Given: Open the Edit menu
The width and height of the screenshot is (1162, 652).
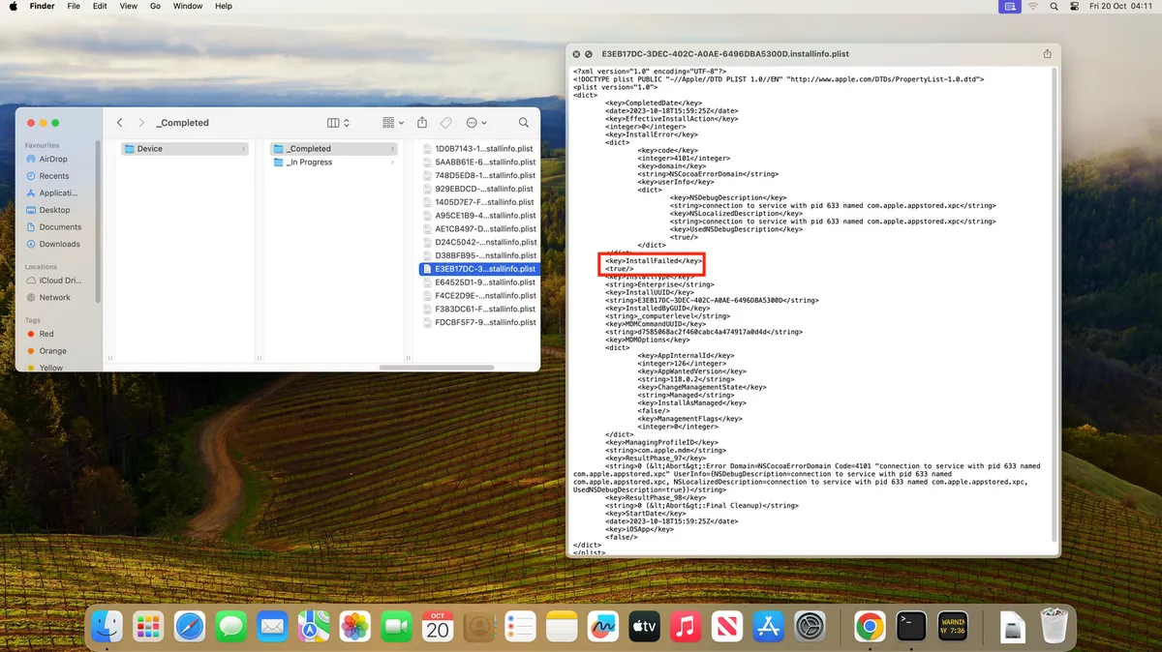Looking at the screenshot, I should point(100,7).
